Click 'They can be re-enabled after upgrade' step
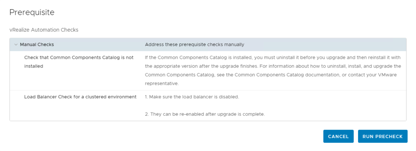 coord(207,114)
